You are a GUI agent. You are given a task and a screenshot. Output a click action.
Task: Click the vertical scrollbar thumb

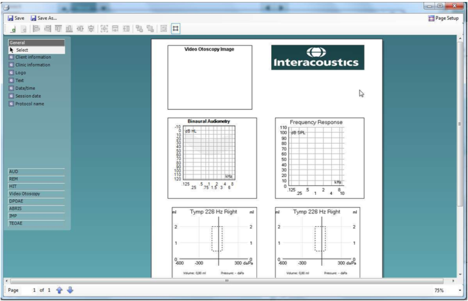[x=460, y=124]
